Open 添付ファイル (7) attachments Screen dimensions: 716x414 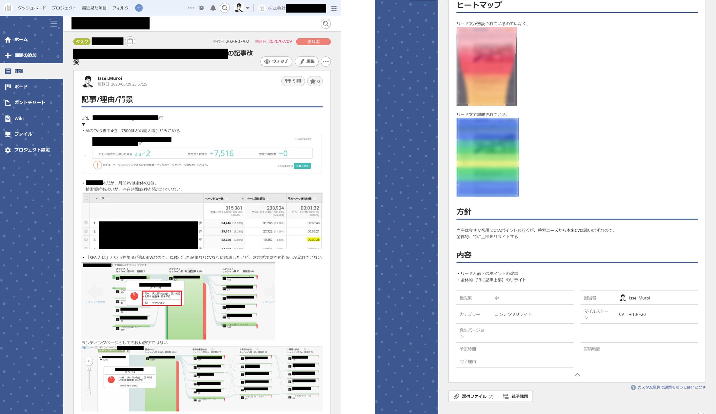click(x=474, y=396)
